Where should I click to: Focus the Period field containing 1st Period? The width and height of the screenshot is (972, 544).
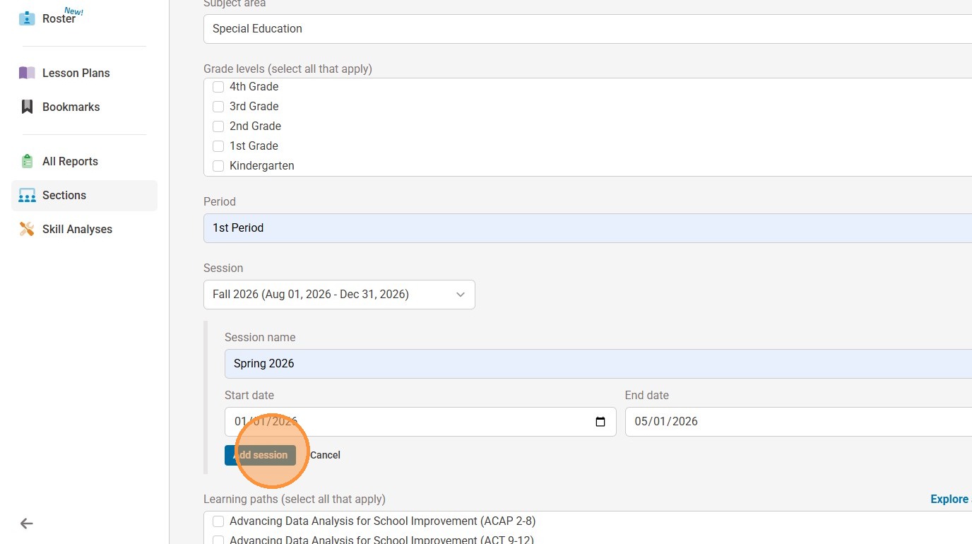click(x=588, y=228)
